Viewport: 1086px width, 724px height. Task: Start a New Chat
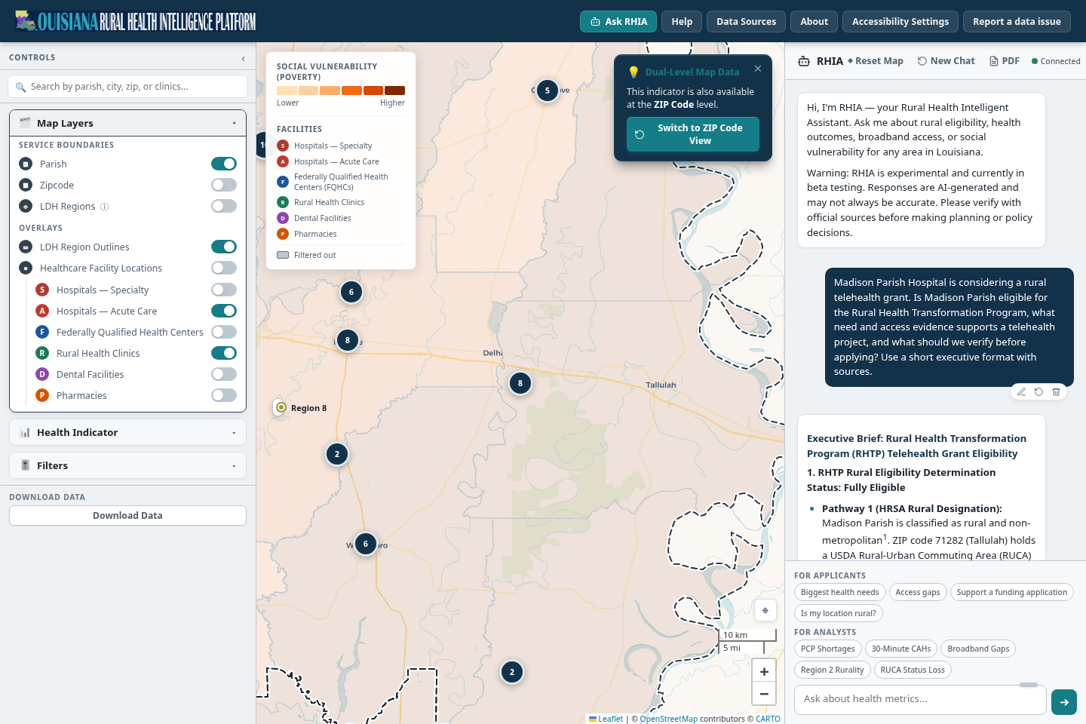click(946, 61)
